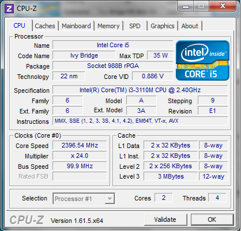Viewport: 241px width, 231px height.
Task: Click the Stepping value 9
Action: coord(213,100)
